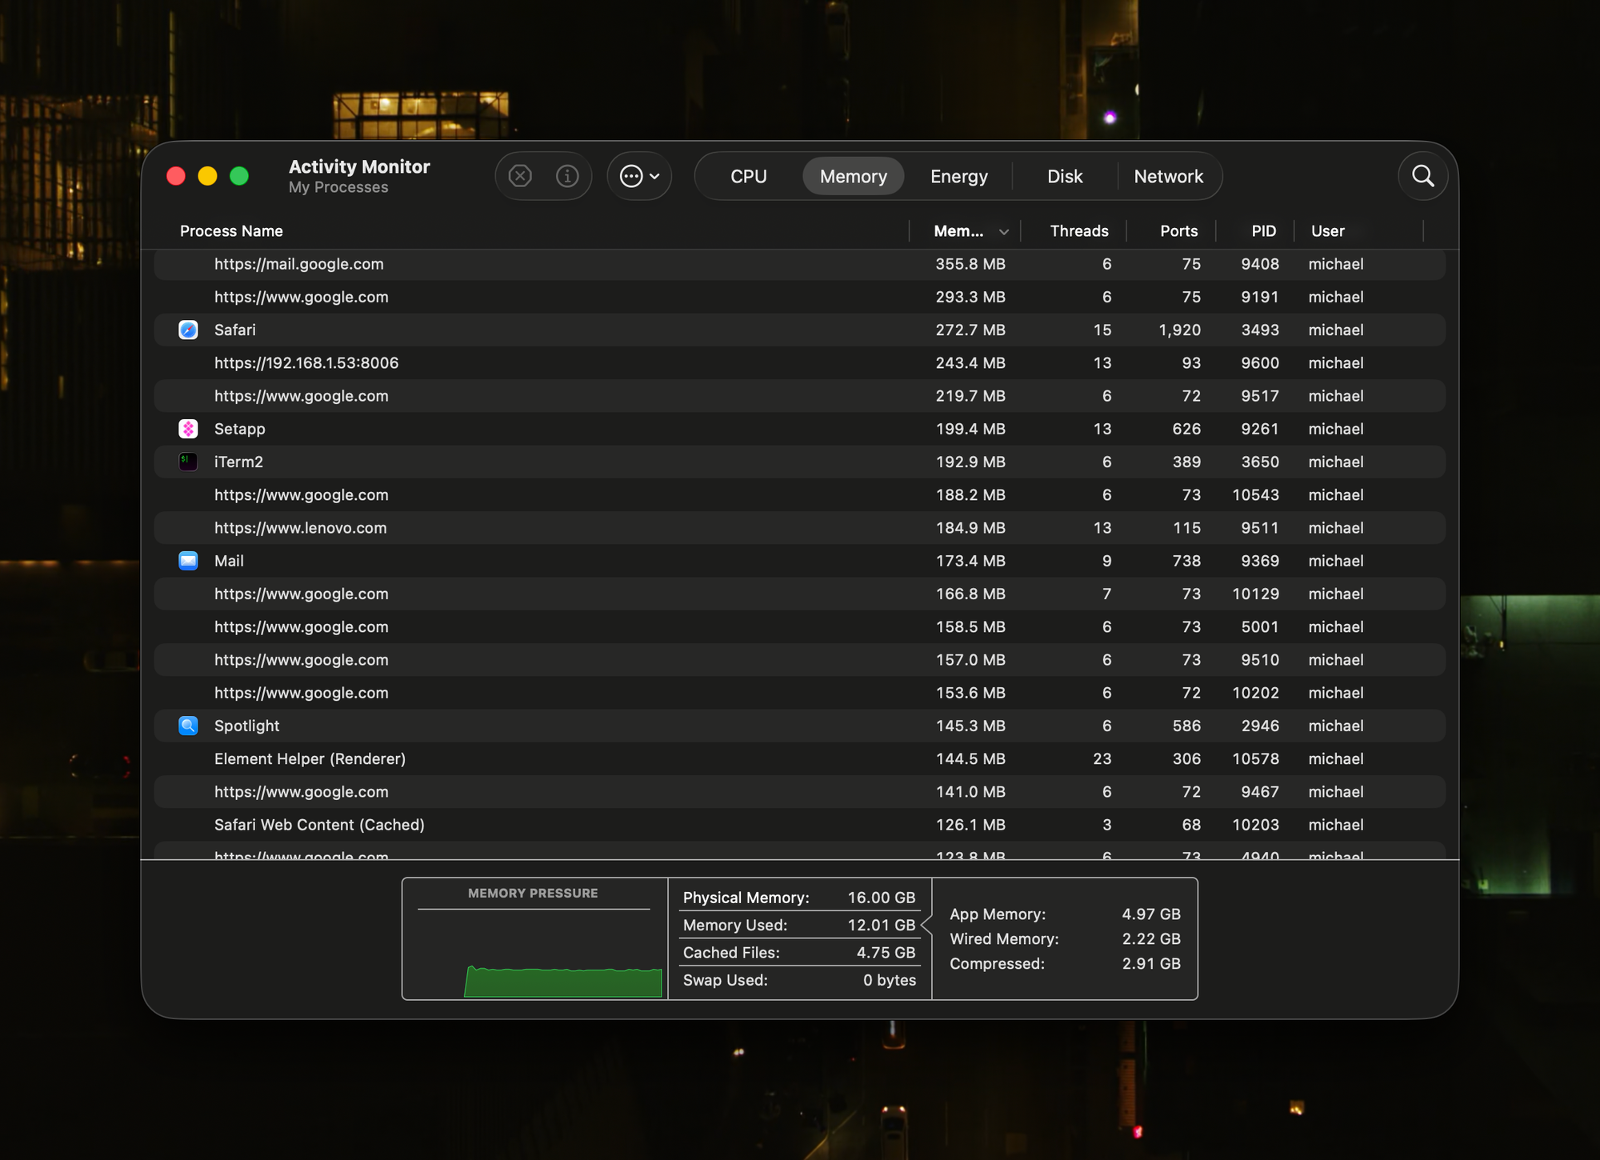Open the ellipsis more-options dropdown
Screen dimensions: 1600x1160
639,176
